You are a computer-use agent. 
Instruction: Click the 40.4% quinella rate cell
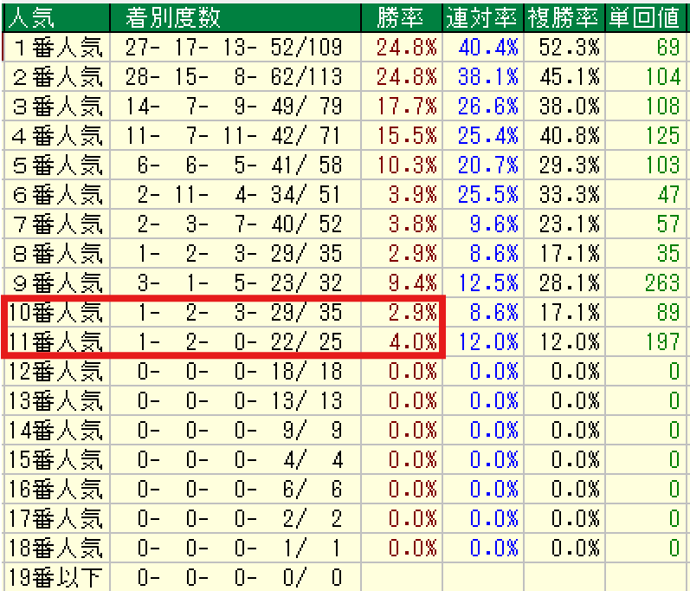pos(483,47)
